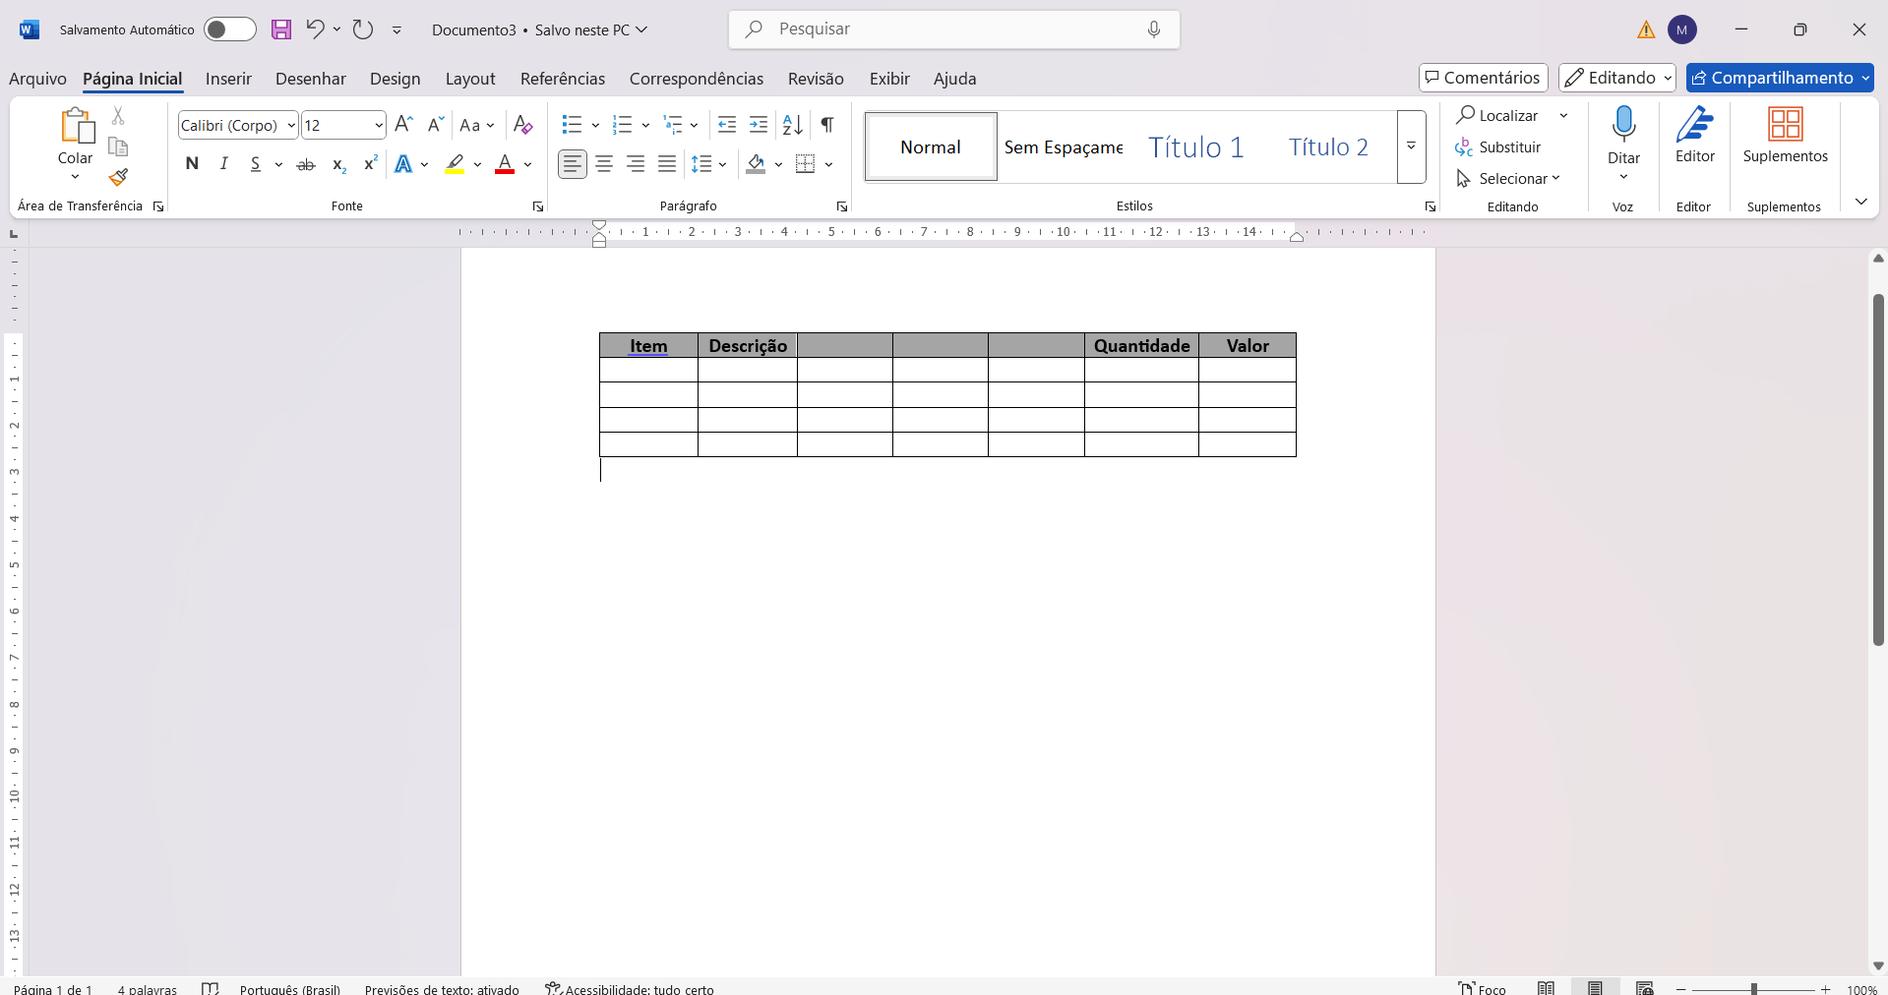
Task: Click the Pesquisar search field
Action: 953,29
